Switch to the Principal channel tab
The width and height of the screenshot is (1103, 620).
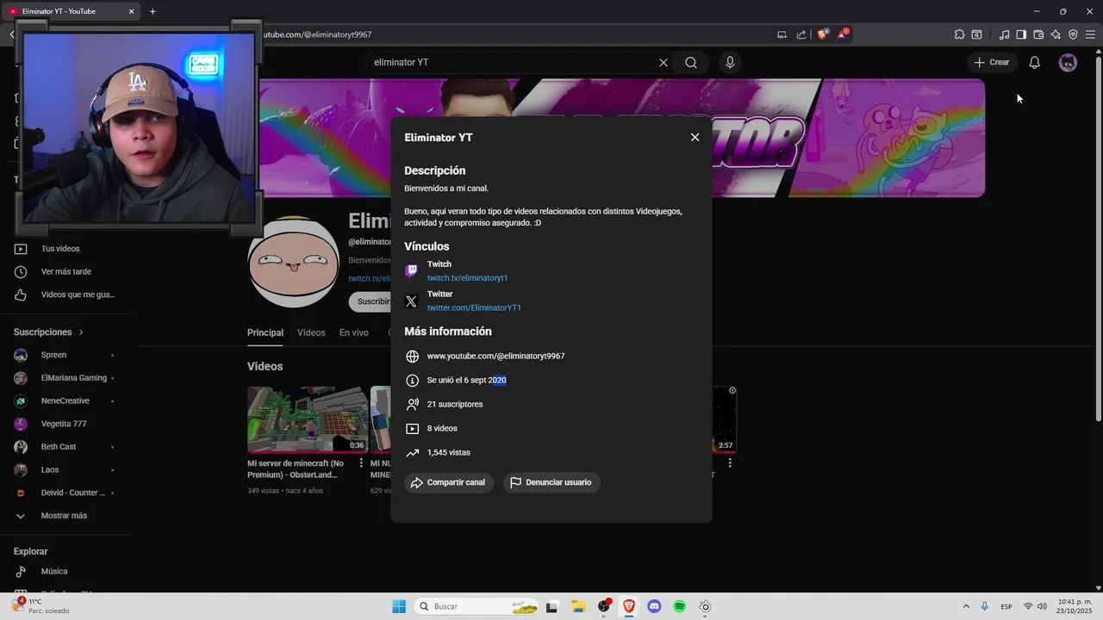coord(265,332)
